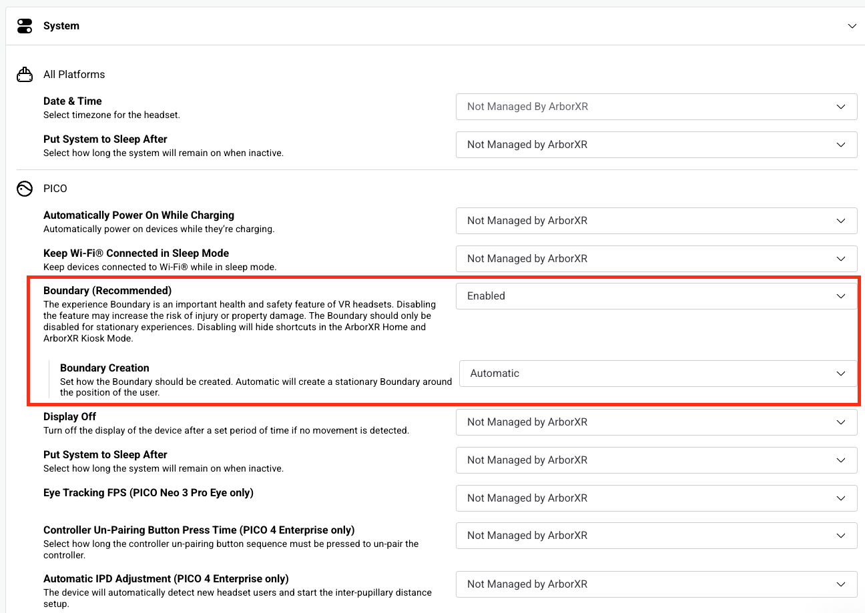Open All Platforms Put System to Sleep dropdown
The height and width of the screenshot is (613, 865).
coord(657,145)
